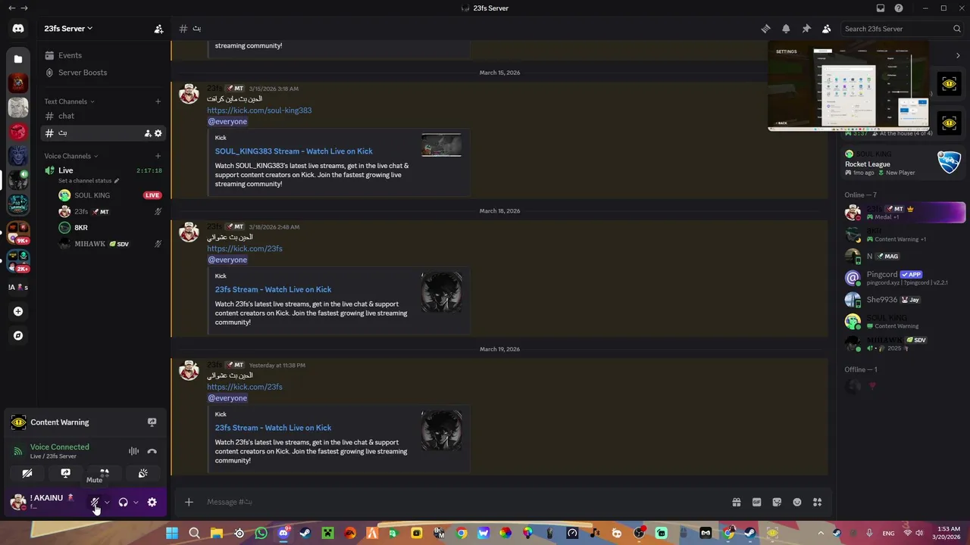Open the sticker picker
This screenshot has height=545, width=970.
click(x=777, y=502)
